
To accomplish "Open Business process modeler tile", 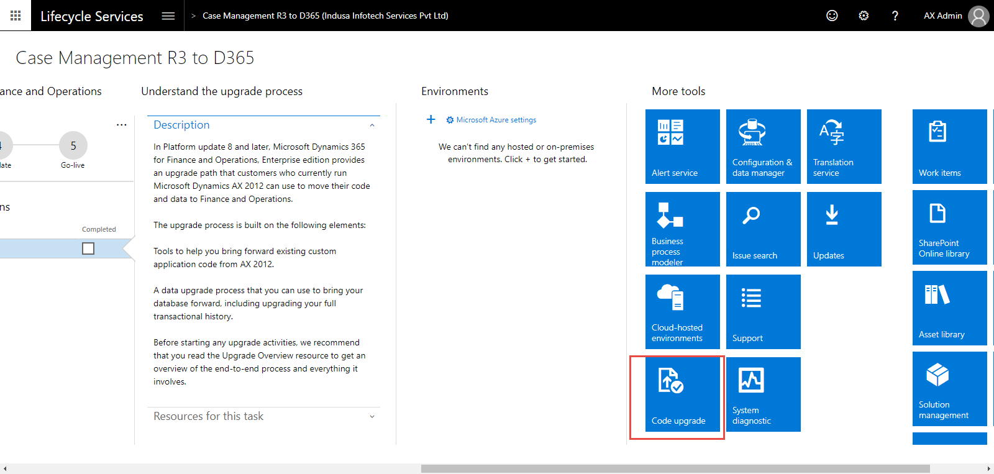I will pyautogui.click(x=683, y=229).
